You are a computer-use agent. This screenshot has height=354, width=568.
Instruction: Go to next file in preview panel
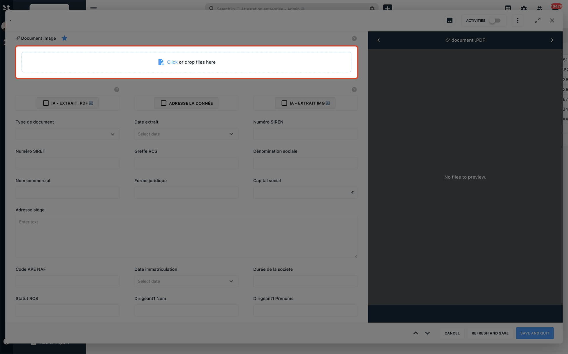pos(552,40)
